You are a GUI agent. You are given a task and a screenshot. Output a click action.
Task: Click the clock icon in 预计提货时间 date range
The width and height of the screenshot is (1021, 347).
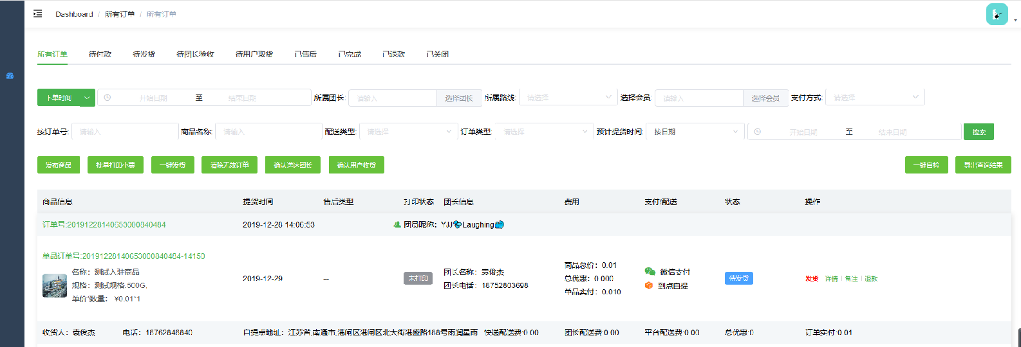tap(758, 132)
